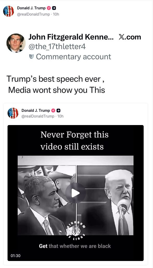Click the "Trump's best speech ever" post text
153x268 pixels.
point(56,84)
